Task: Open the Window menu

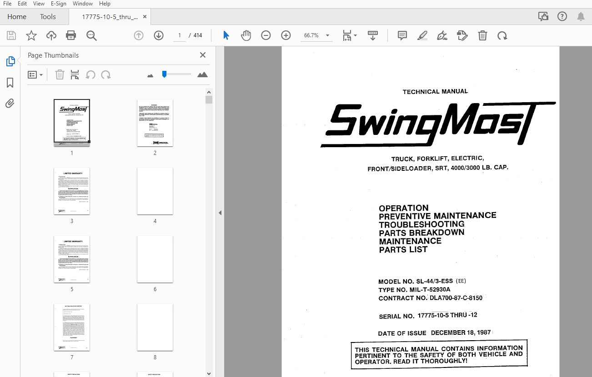Action: [83, 4]
